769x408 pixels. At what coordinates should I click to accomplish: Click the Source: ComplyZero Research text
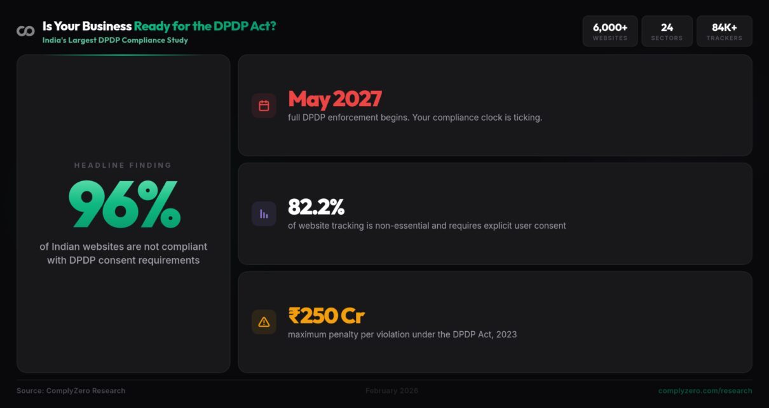[71, 391]
